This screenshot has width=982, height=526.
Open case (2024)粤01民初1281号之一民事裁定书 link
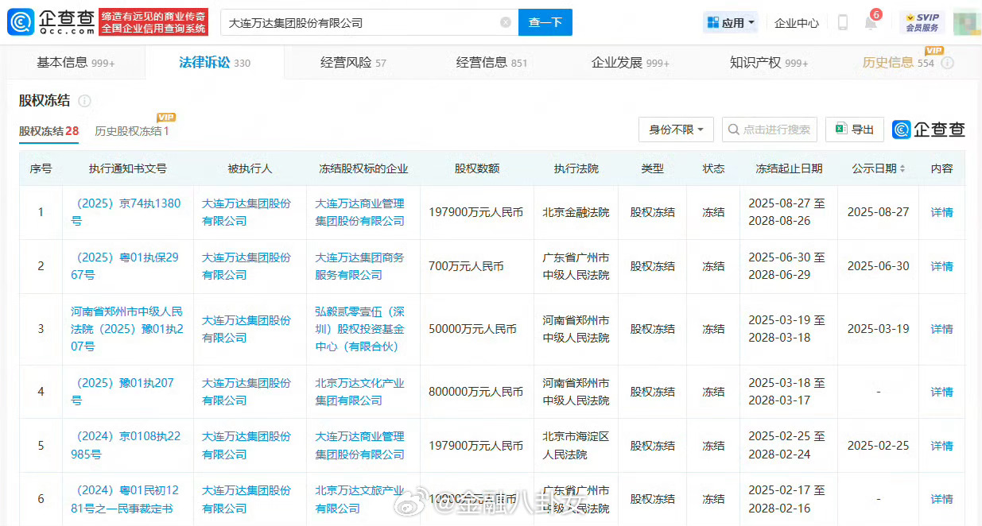coord(126,500)
